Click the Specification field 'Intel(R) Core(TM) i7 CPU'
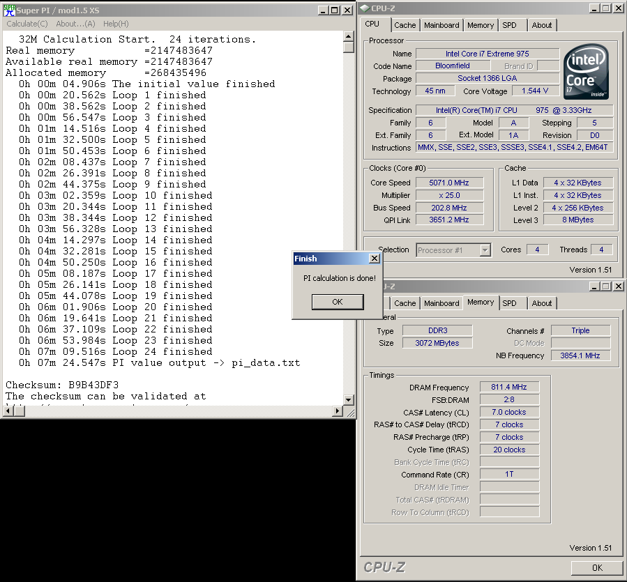Viewport: 627px width, 582px height. point(514,110)
